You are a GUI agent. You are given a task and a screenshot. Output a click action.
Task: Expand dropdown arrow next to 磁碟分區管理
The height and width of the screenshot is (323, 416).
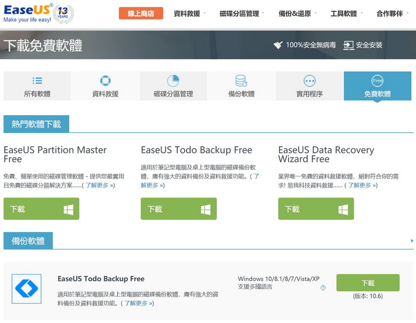[x=263, y=13]
